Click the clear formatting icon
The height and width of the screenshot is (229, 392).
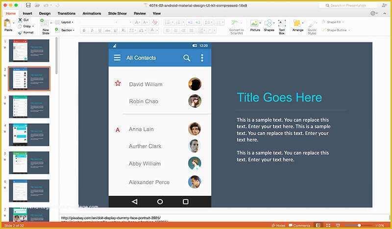pyautogui.click(x=155, y=23)
